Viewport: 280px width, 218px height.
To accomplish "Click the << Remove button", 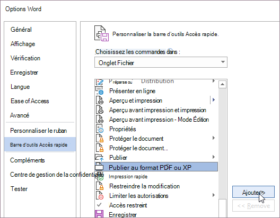I will click(x=253, y=206).
